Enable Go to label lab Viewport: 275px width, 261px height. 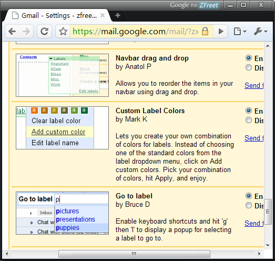pyautogui.click(x=249, y=196)
